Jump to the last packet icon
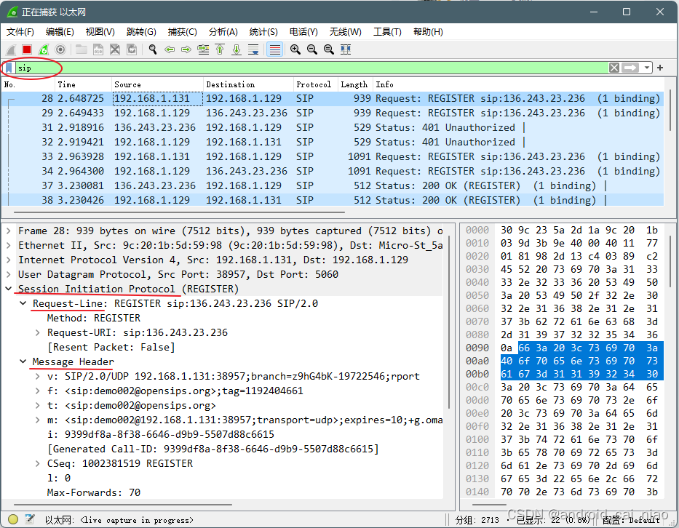 (237, 49)
